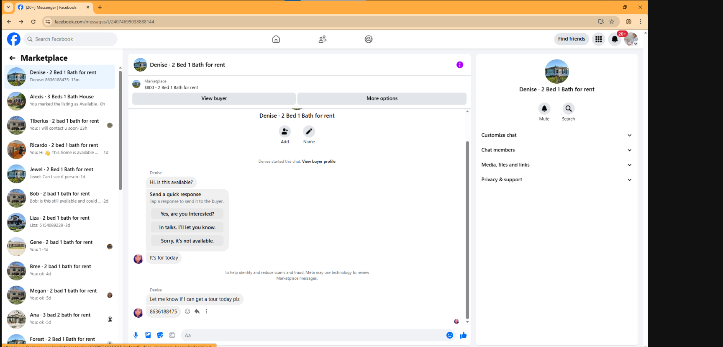The height and width of the screenshot is (347, 723).
Task: Click Find friends button
Action: (572, 39)
